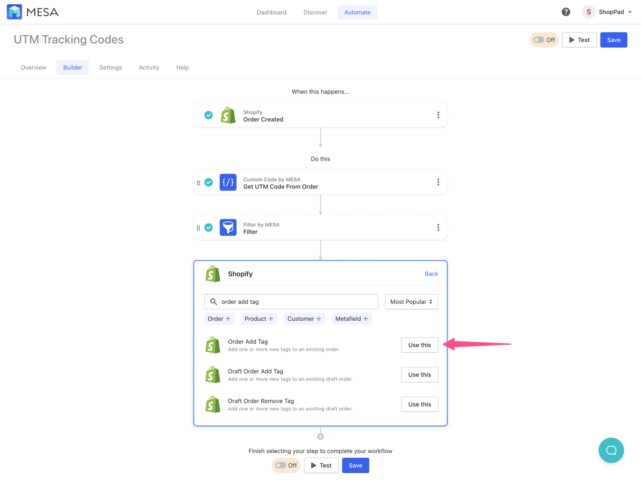Select the Shopify icon on Order Created step
The image size is (641, 480).
click(228, 115)
